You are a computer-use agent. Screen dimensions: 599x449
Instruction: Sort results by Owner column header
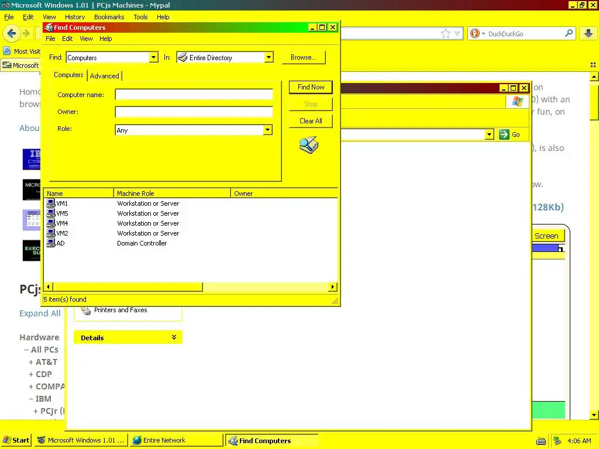pos(284,193)
